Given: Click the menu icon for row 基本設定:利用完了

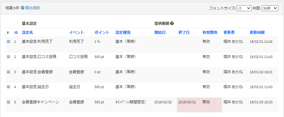Looking at the screenshot, I should point(8,42).
